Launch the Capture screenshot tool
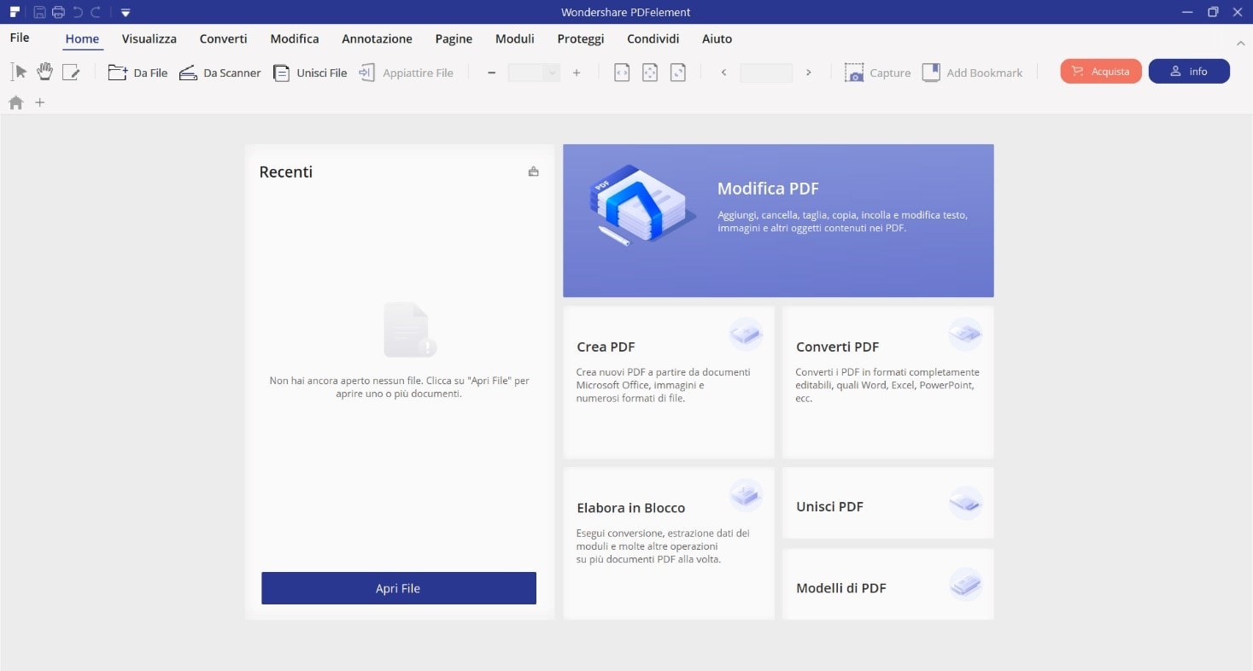Viewport: 1253px width, 671px height. pos(877,73)
